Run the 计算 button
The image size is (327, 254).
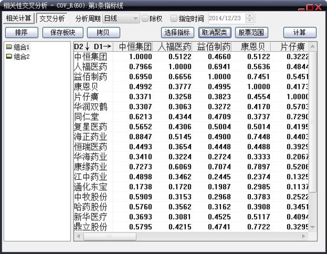coord(300,32)
